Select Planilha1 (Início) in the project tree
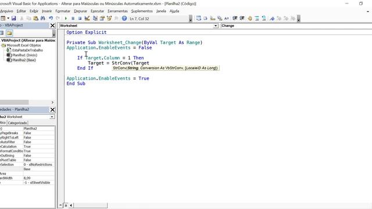The image size is (372, 209). pyautogui.click(x=24, y=55)
